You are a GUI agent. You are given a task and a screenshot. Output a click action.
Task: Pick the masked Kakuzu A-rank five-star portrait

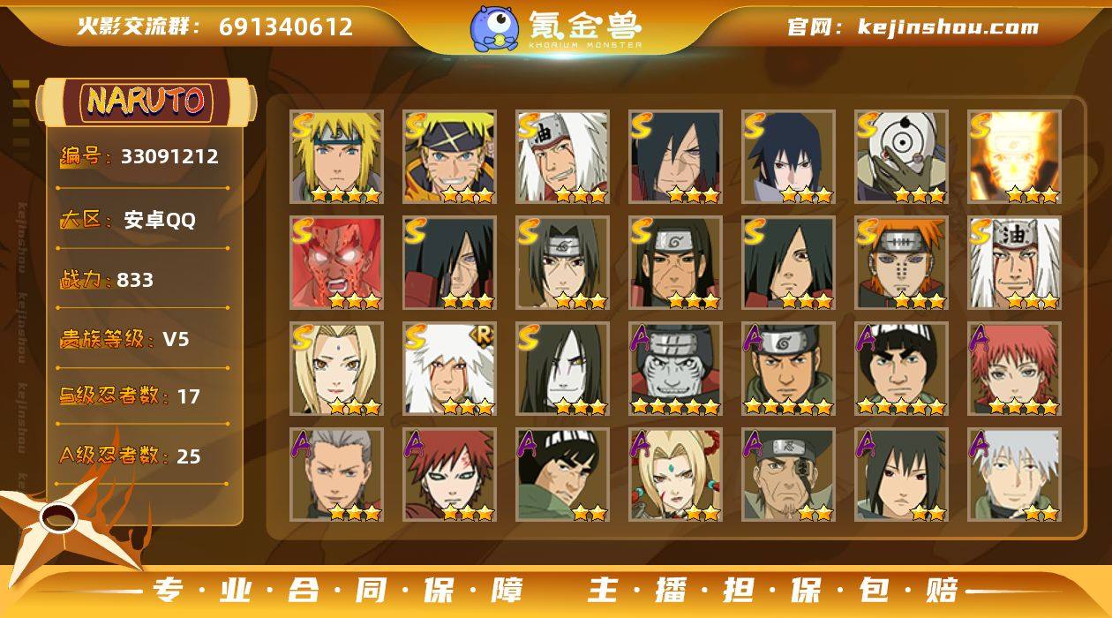[x=675, y=368]
